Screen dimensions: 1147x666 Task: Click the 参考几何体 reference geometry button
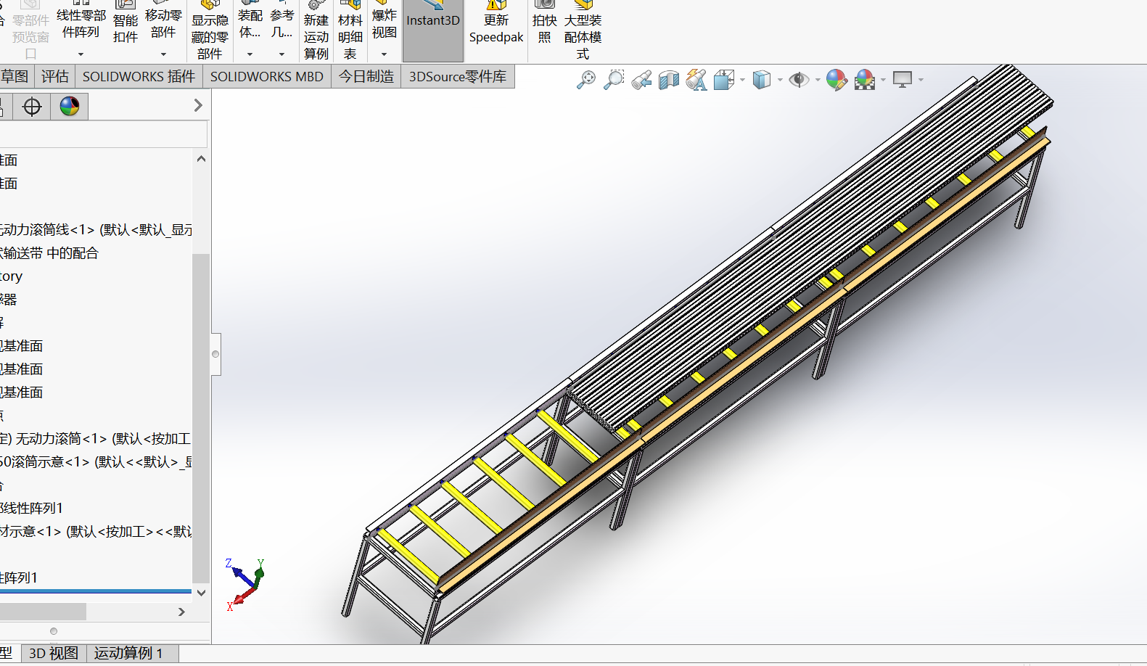pyautogui.click(x=282, y=22)
